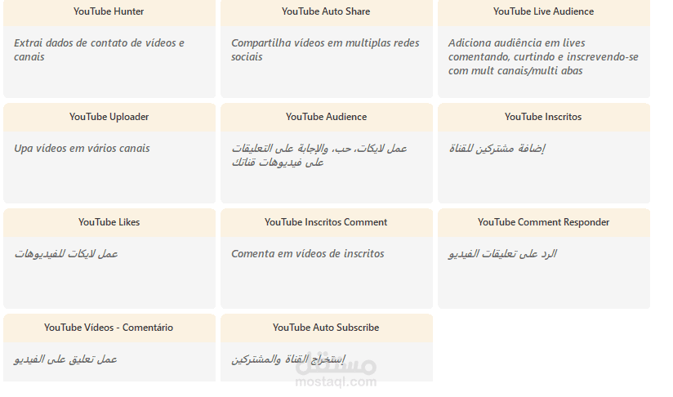Click Arabic description under YouTube Auto Subscribe

(x=288, y=359)
